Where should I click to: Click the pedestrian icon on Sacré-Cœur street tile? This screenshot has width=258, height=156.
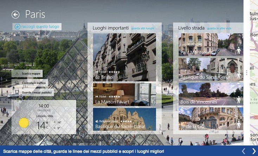pos(239,75)
